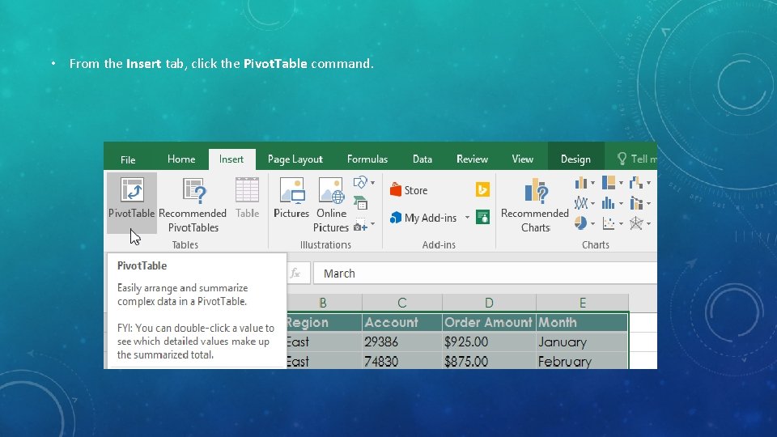
Task: Select the January cell
Action: (582, 342)
